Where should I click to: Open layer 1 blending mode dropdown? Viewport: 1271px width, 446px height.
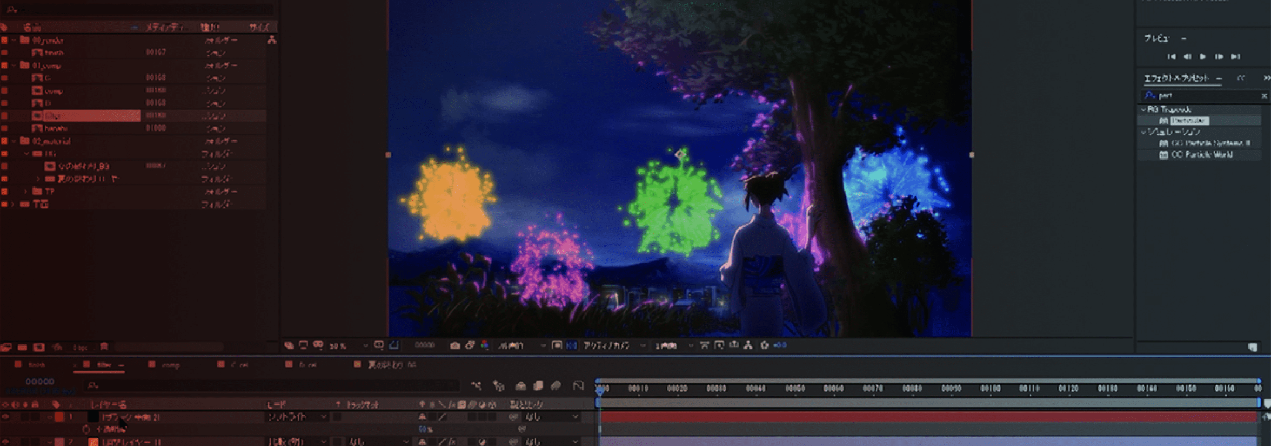click(297, 417)
